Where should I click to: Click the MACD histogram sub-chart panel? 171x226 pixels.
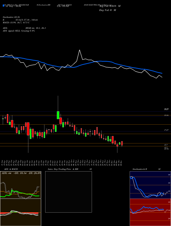click(21, 212)
